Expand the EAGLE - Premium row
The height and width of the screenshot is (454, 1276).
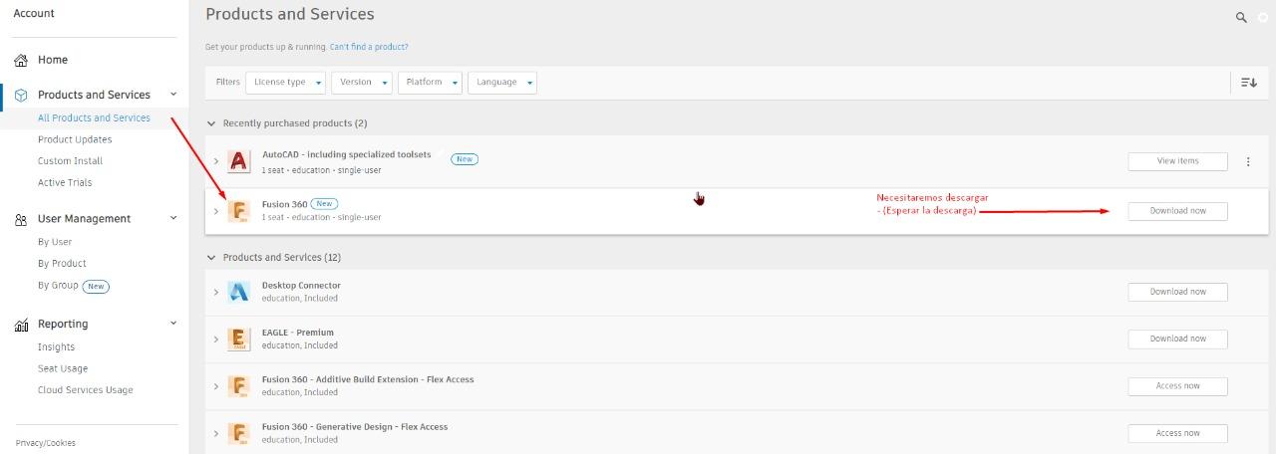tap(216, 340)
